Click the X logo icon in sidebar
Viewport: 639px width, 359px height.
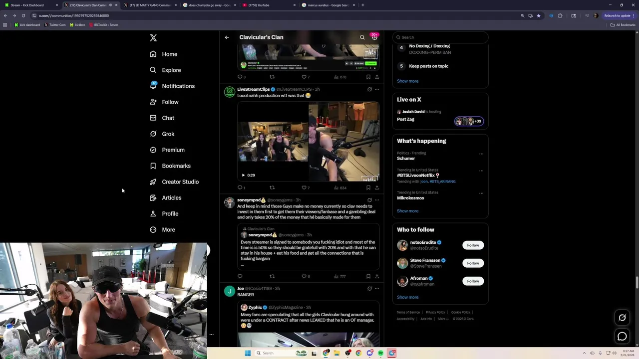point(153,38)
